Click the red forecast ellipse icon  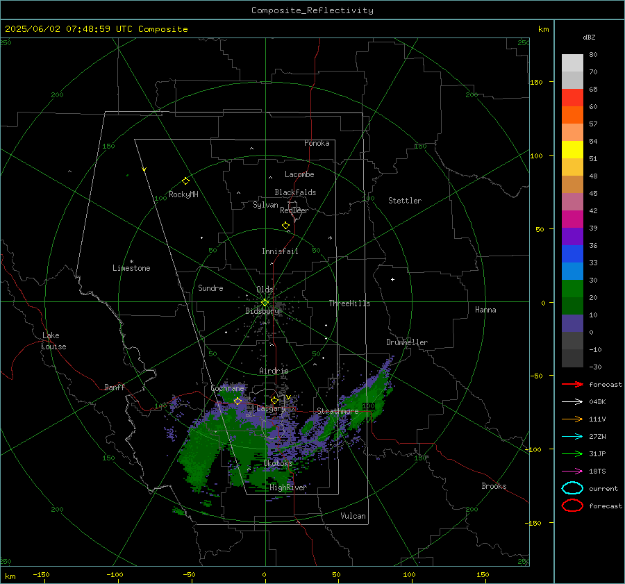[572, 506]
